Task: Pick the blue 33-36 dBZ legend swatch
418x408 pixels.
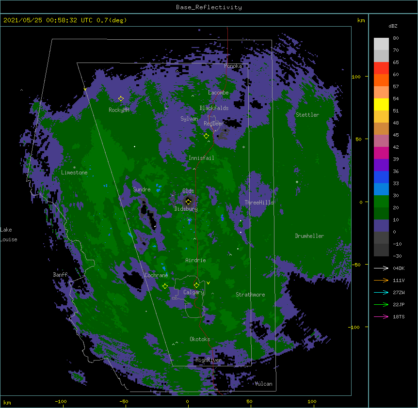Action: click(381, 177)
